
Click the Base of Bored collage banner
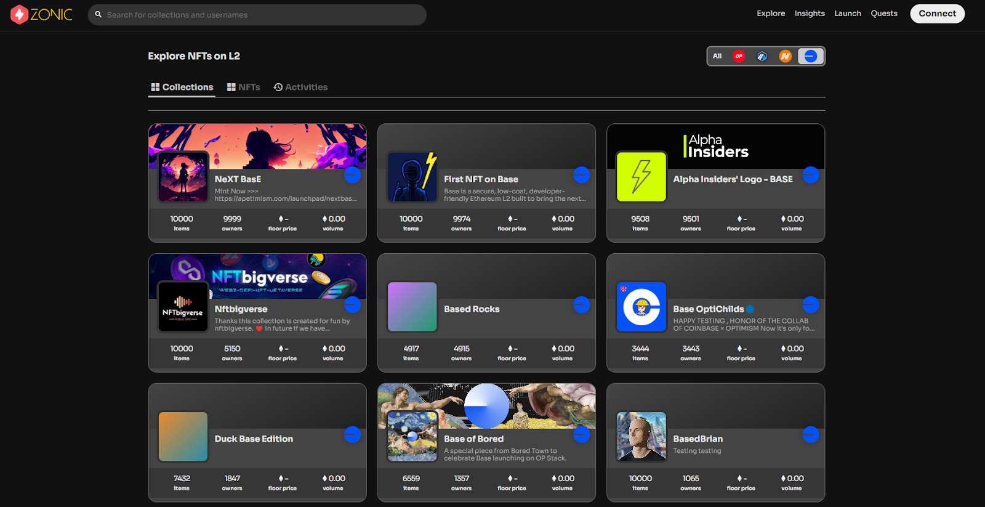[x=486, y=406]
